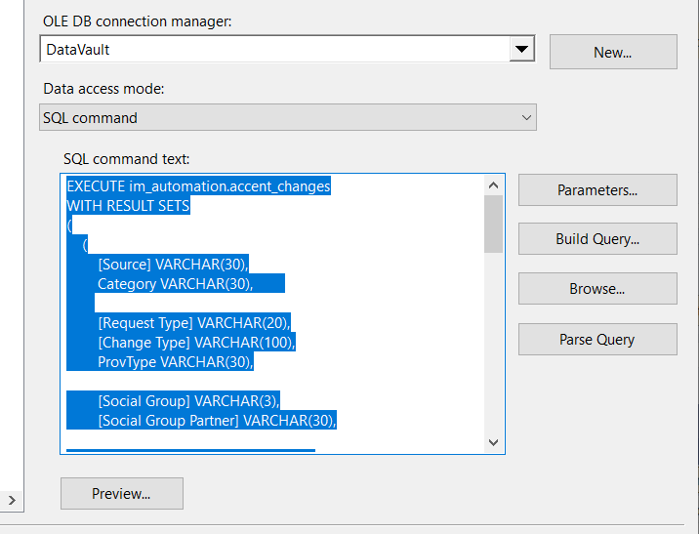Click the Data access mode label
The width and height of the screenshot is (699, 534).
(x=103, y=89)
